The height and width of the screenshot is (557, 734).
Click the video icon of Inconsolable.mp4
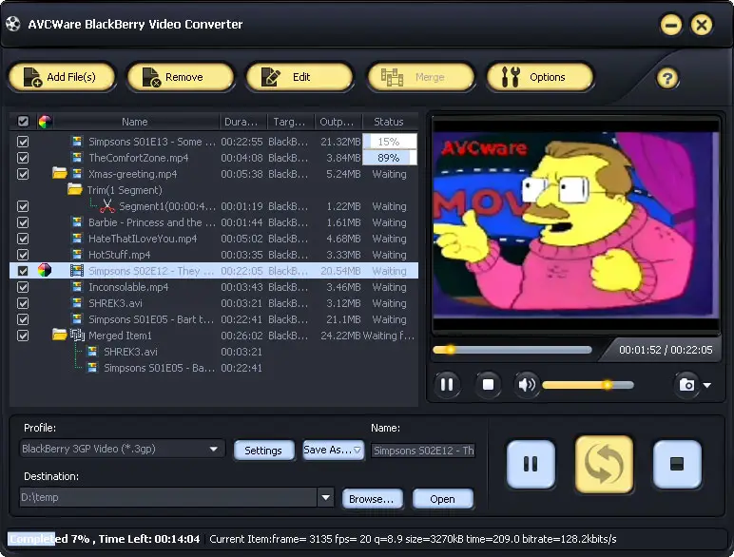(77, 286)
